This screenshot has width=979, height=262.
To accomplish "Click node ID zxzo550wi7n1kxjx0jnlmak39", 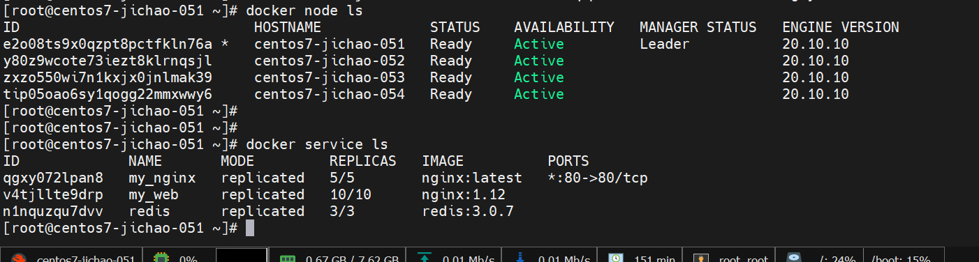I will pos(108,78).
